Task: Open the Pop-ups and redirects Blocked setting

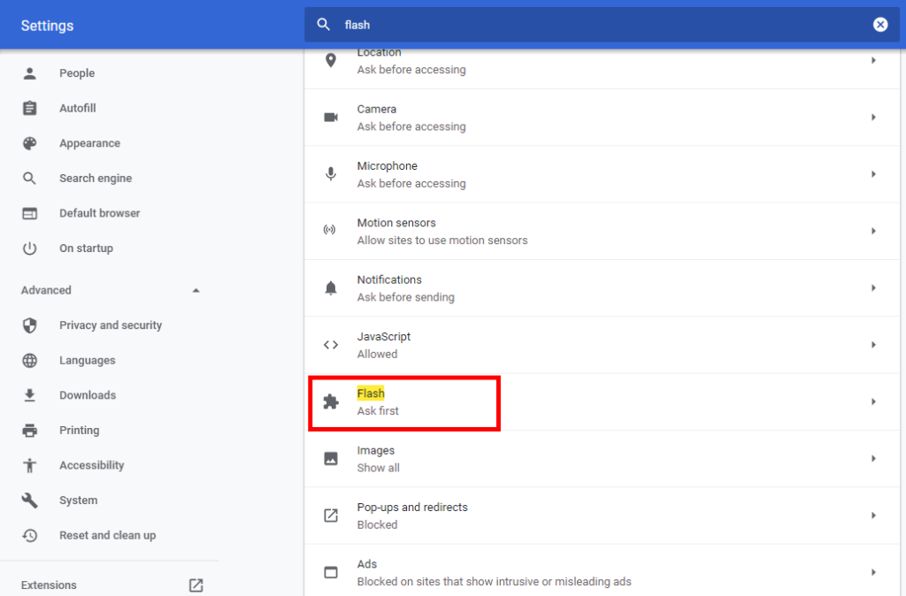Action: 602,516
